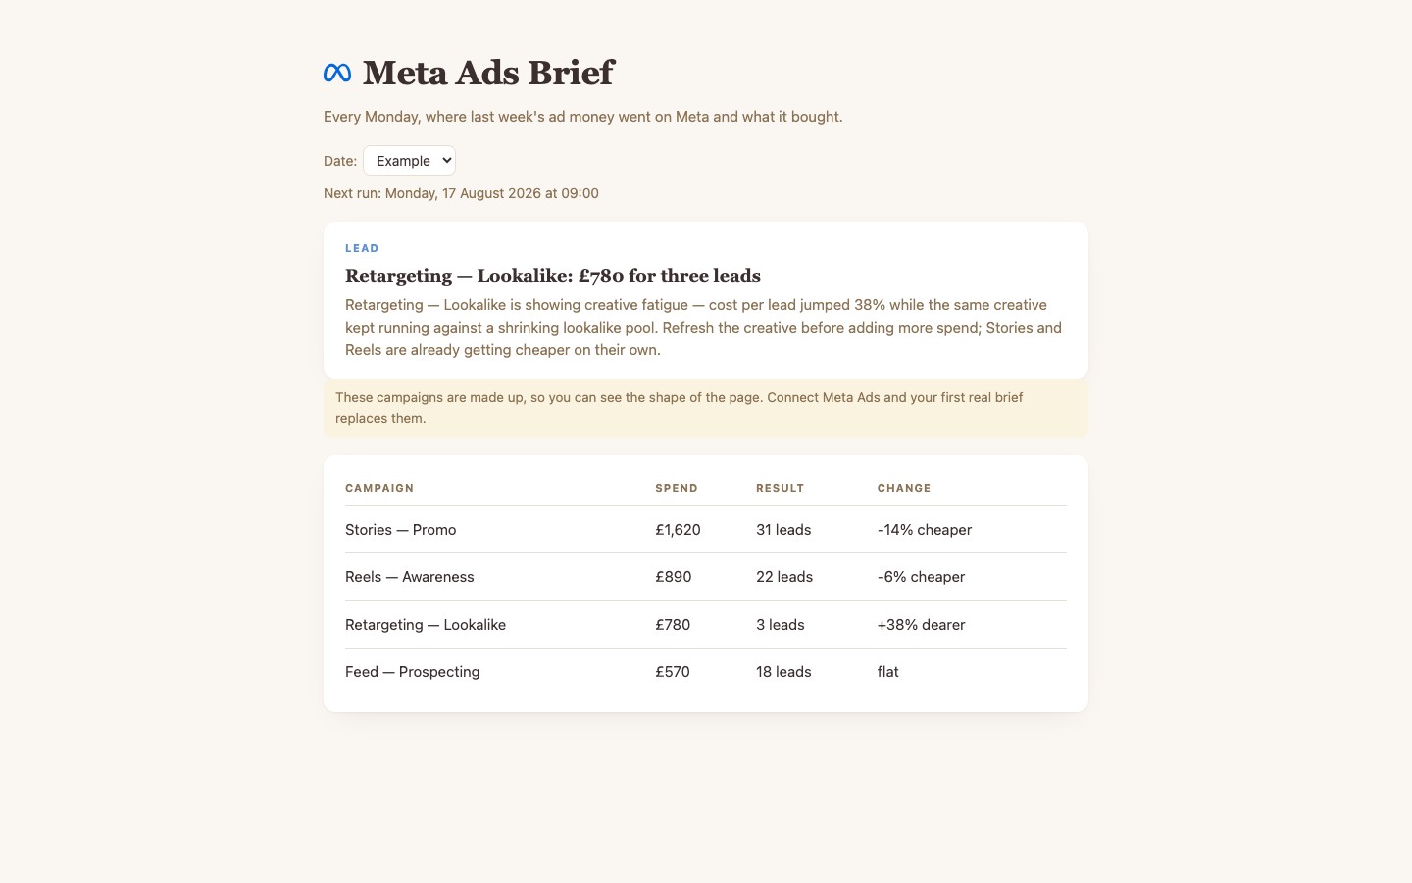Click the +38% dearer change value
This screenshot has width=1412, height=883.
921,625
